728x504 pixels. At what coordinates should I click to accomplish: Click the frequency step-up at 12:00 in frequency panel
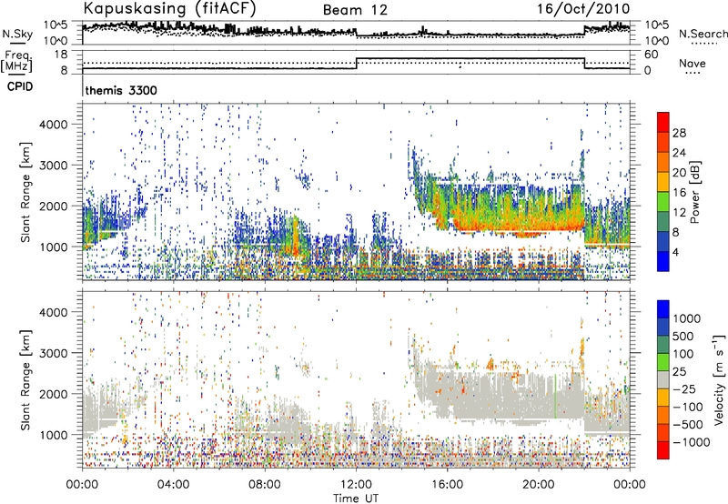(x=356, y=63)
